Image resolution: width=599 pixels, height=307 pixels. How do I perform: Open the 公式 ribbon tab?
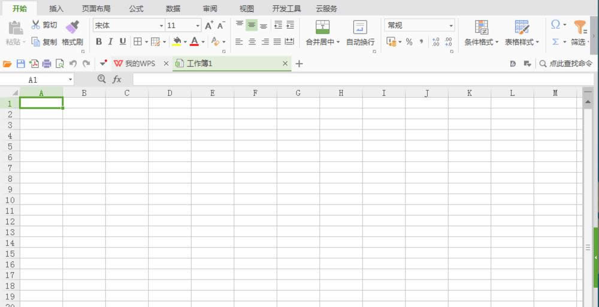tap(136, 9)
